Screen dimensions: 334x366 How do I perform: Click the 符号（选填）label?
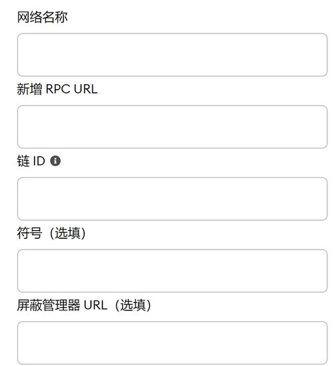[x=51, y=233]
